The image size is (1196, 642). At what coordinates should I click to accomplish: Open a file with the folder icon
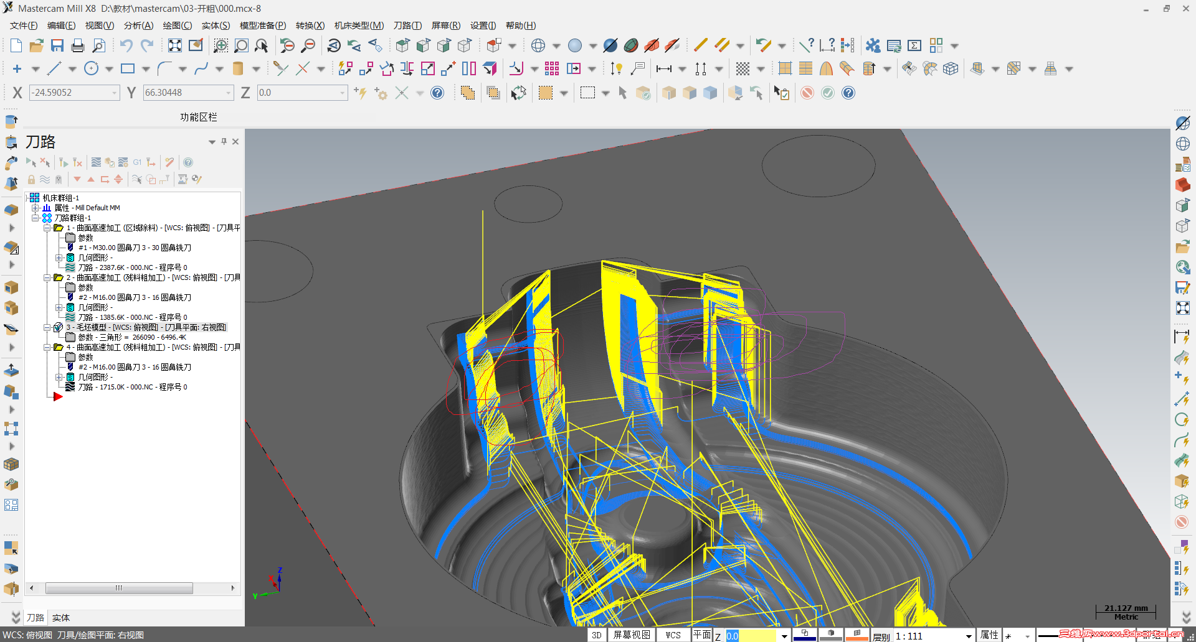(x=37, y=45)
